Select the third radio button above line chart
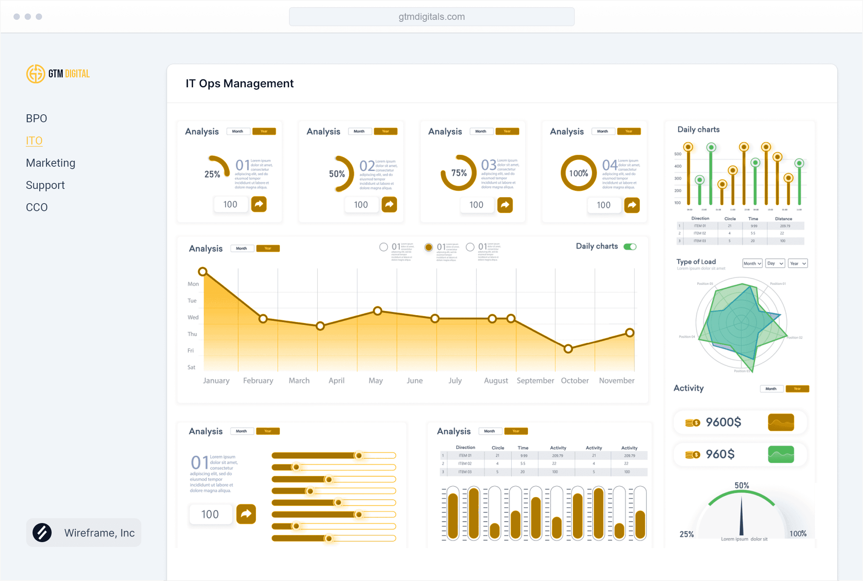Screen dimensions: 863x581 pyautogui.click(x=470, y=247)
